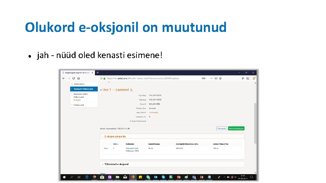The height and width of the screenshot is (183, 326).
Task: Click the orange remaining time value
Action: point(153,112)
